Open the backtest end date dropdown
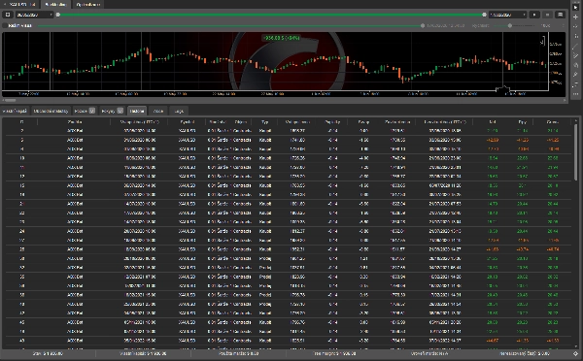 507,15
